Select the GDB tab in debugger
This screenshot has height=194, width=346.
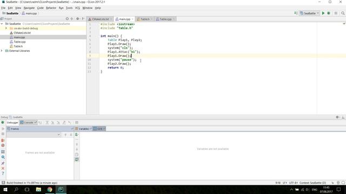[x=99, y=129]
